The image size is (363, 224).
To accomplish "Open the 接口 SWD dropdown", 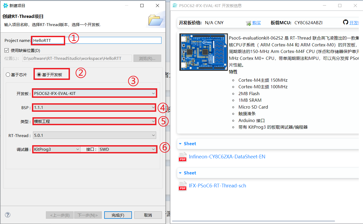I will point(127,149).
